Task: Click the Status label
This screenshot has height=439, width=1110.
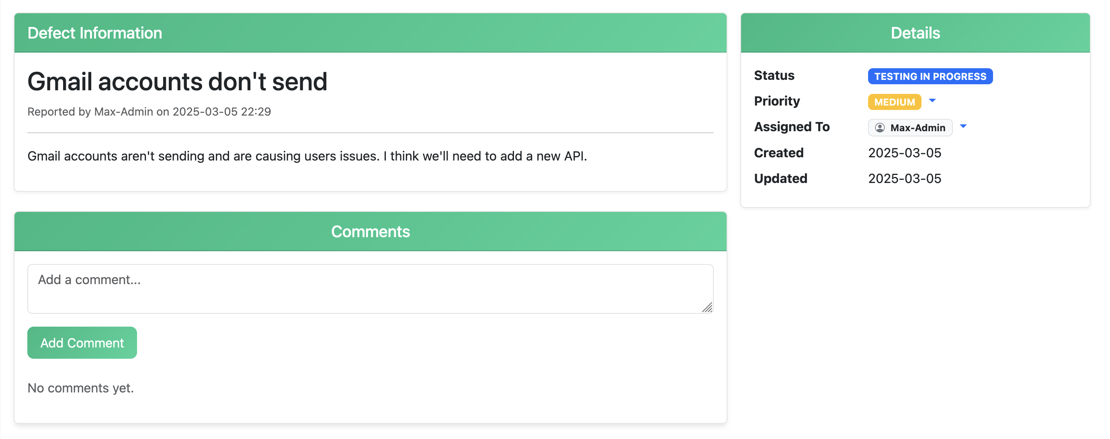Action: (774, 75)
